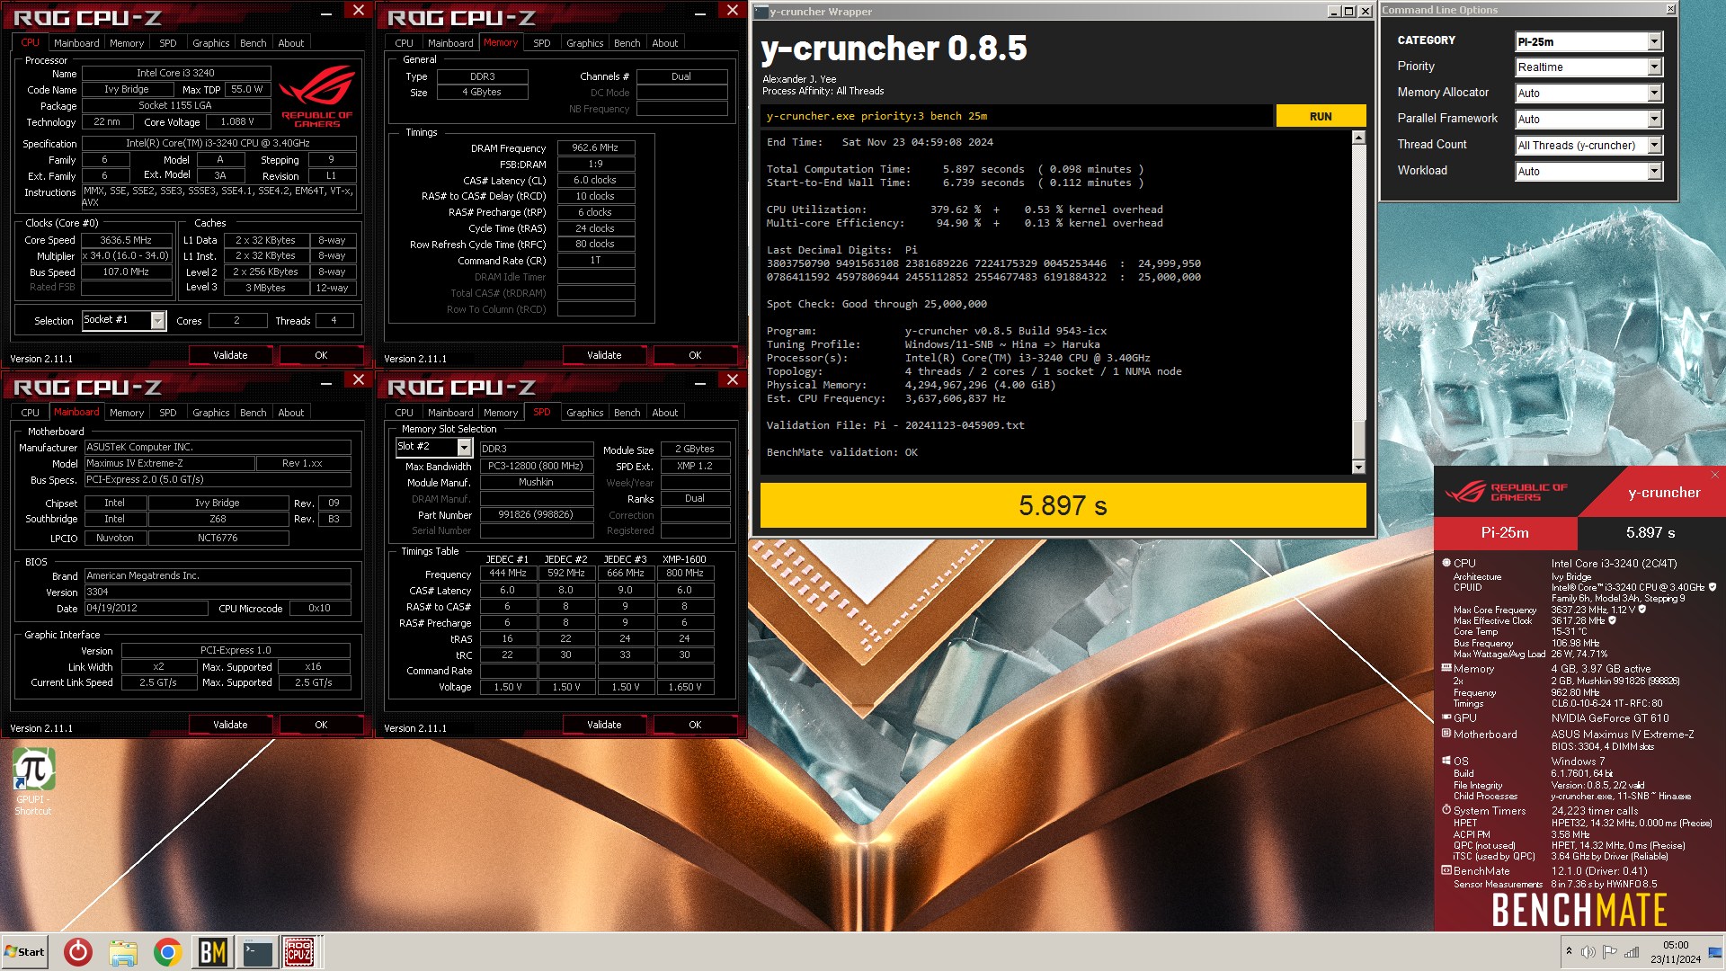Click the y-cruncher Wrapper title bar icon
Image resolution: width=1726 pixels, height=971 pixels.
point(761,12)
